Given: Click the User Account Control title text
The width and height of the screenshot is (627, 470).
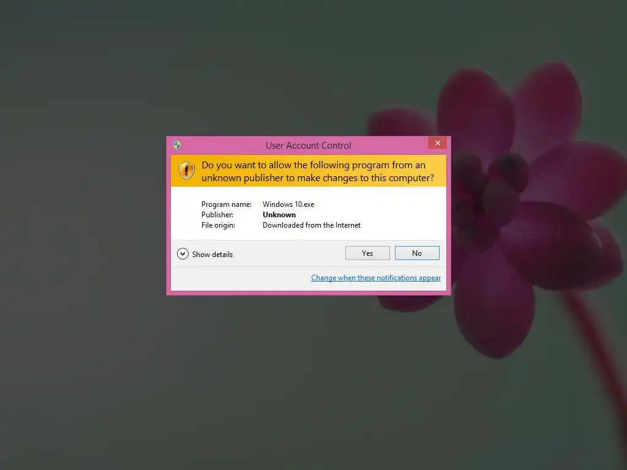Looking at the screenshot, I should [x=309, y=146].
